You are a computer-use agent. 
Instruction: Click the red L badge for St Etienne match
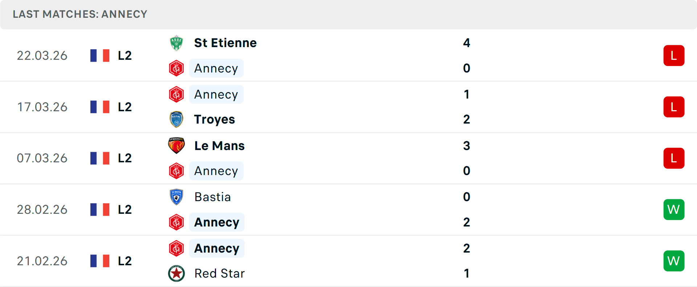click(674, 55)
